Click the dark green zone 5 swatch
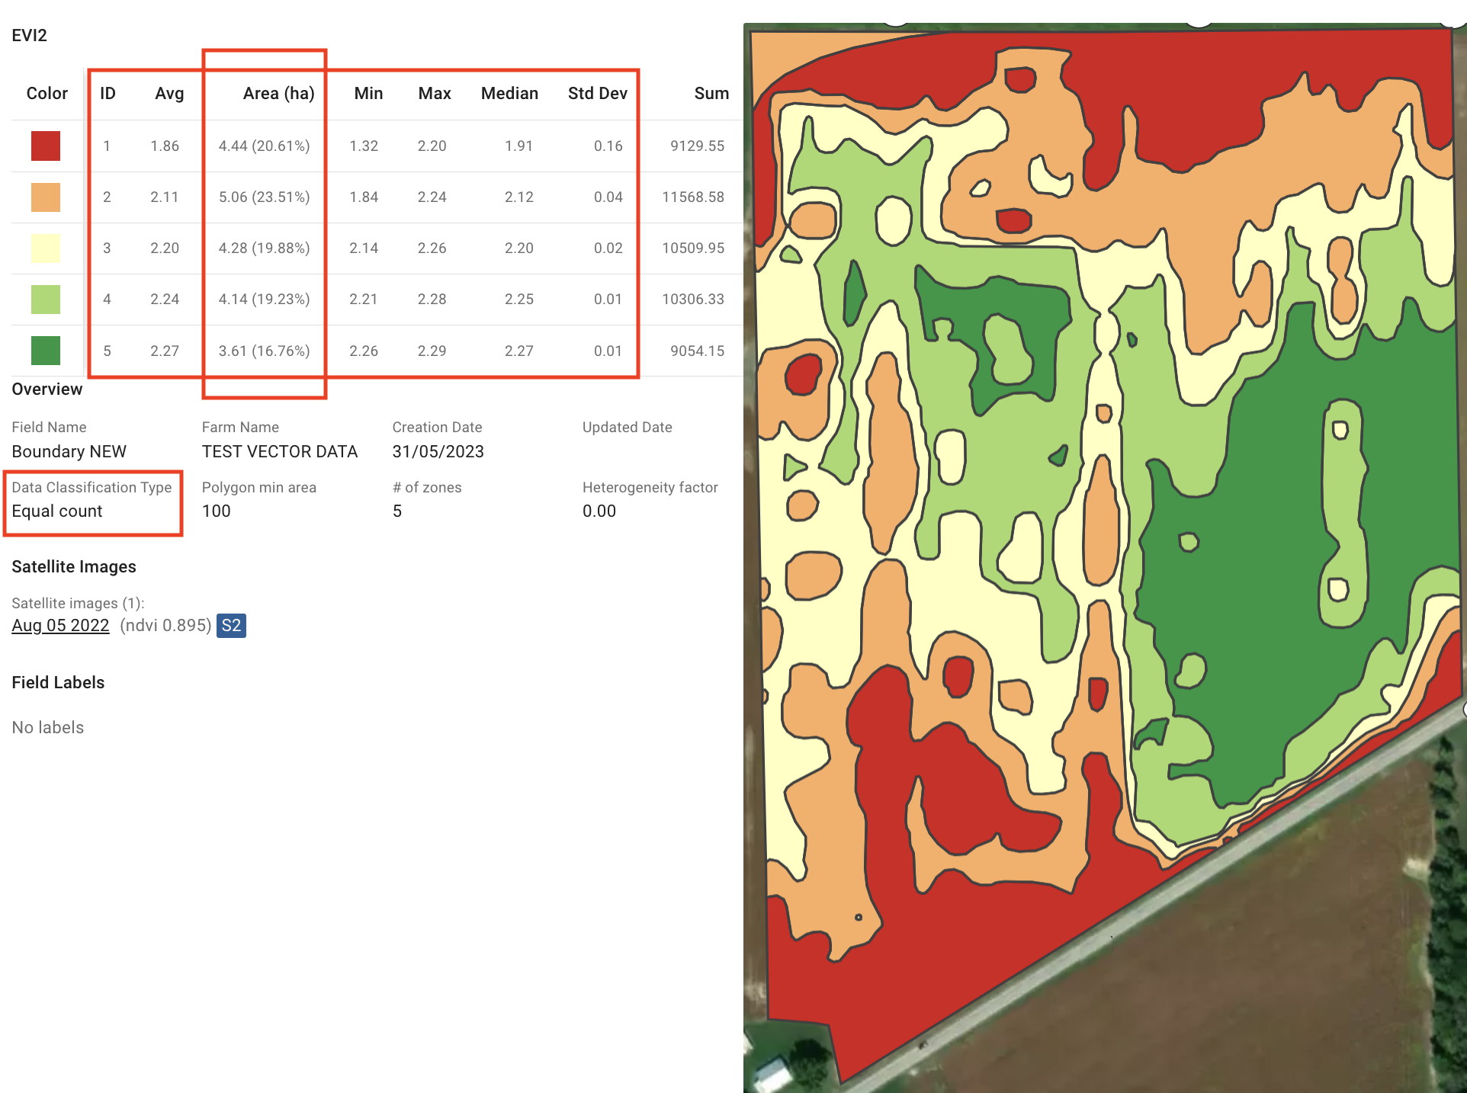The height and width of the screenshot is (1093, 1467). [46, 351]
